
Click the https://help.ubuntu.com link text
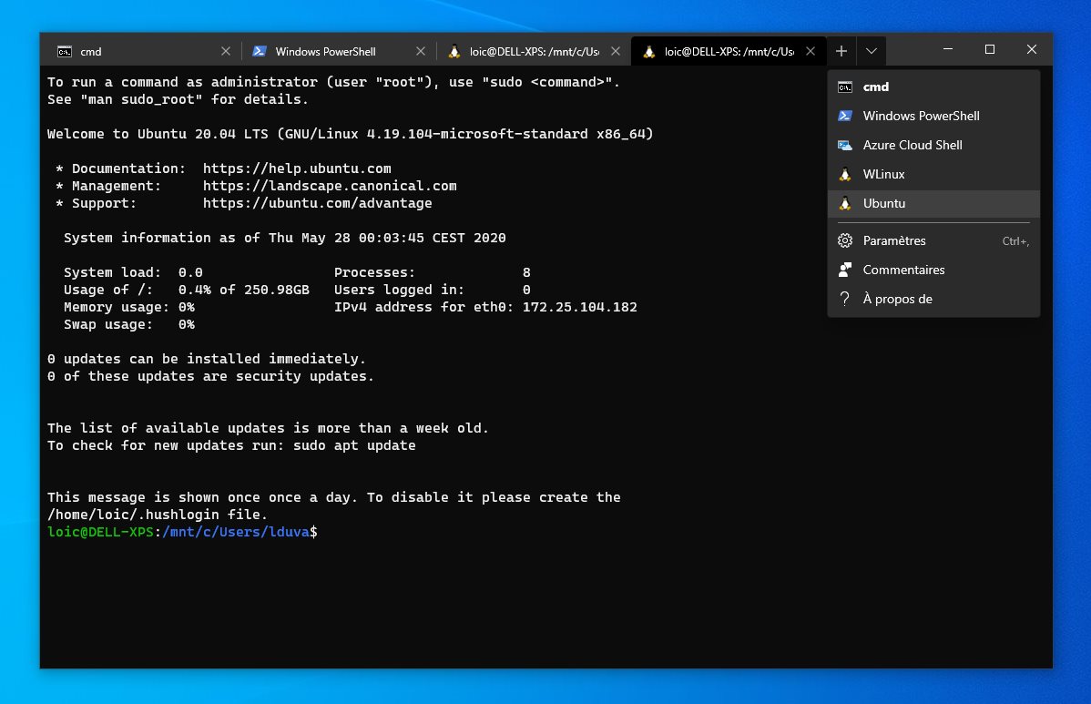click(297, 169)
